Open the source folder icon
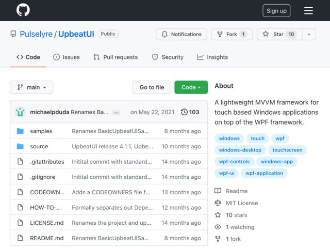The height and width of the screenshot is (248, 330). 20,146
